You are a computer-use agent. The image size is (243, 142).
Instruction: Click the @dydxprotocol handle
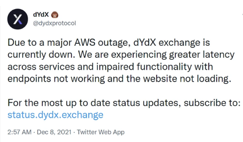point(55,23)
